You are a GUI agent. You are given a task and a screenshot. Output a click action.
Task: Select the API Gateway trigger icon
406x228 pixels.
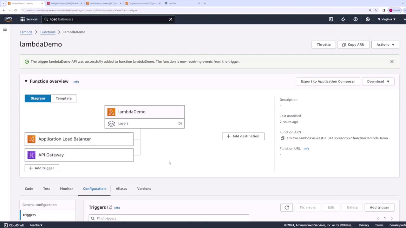point(31,155)
